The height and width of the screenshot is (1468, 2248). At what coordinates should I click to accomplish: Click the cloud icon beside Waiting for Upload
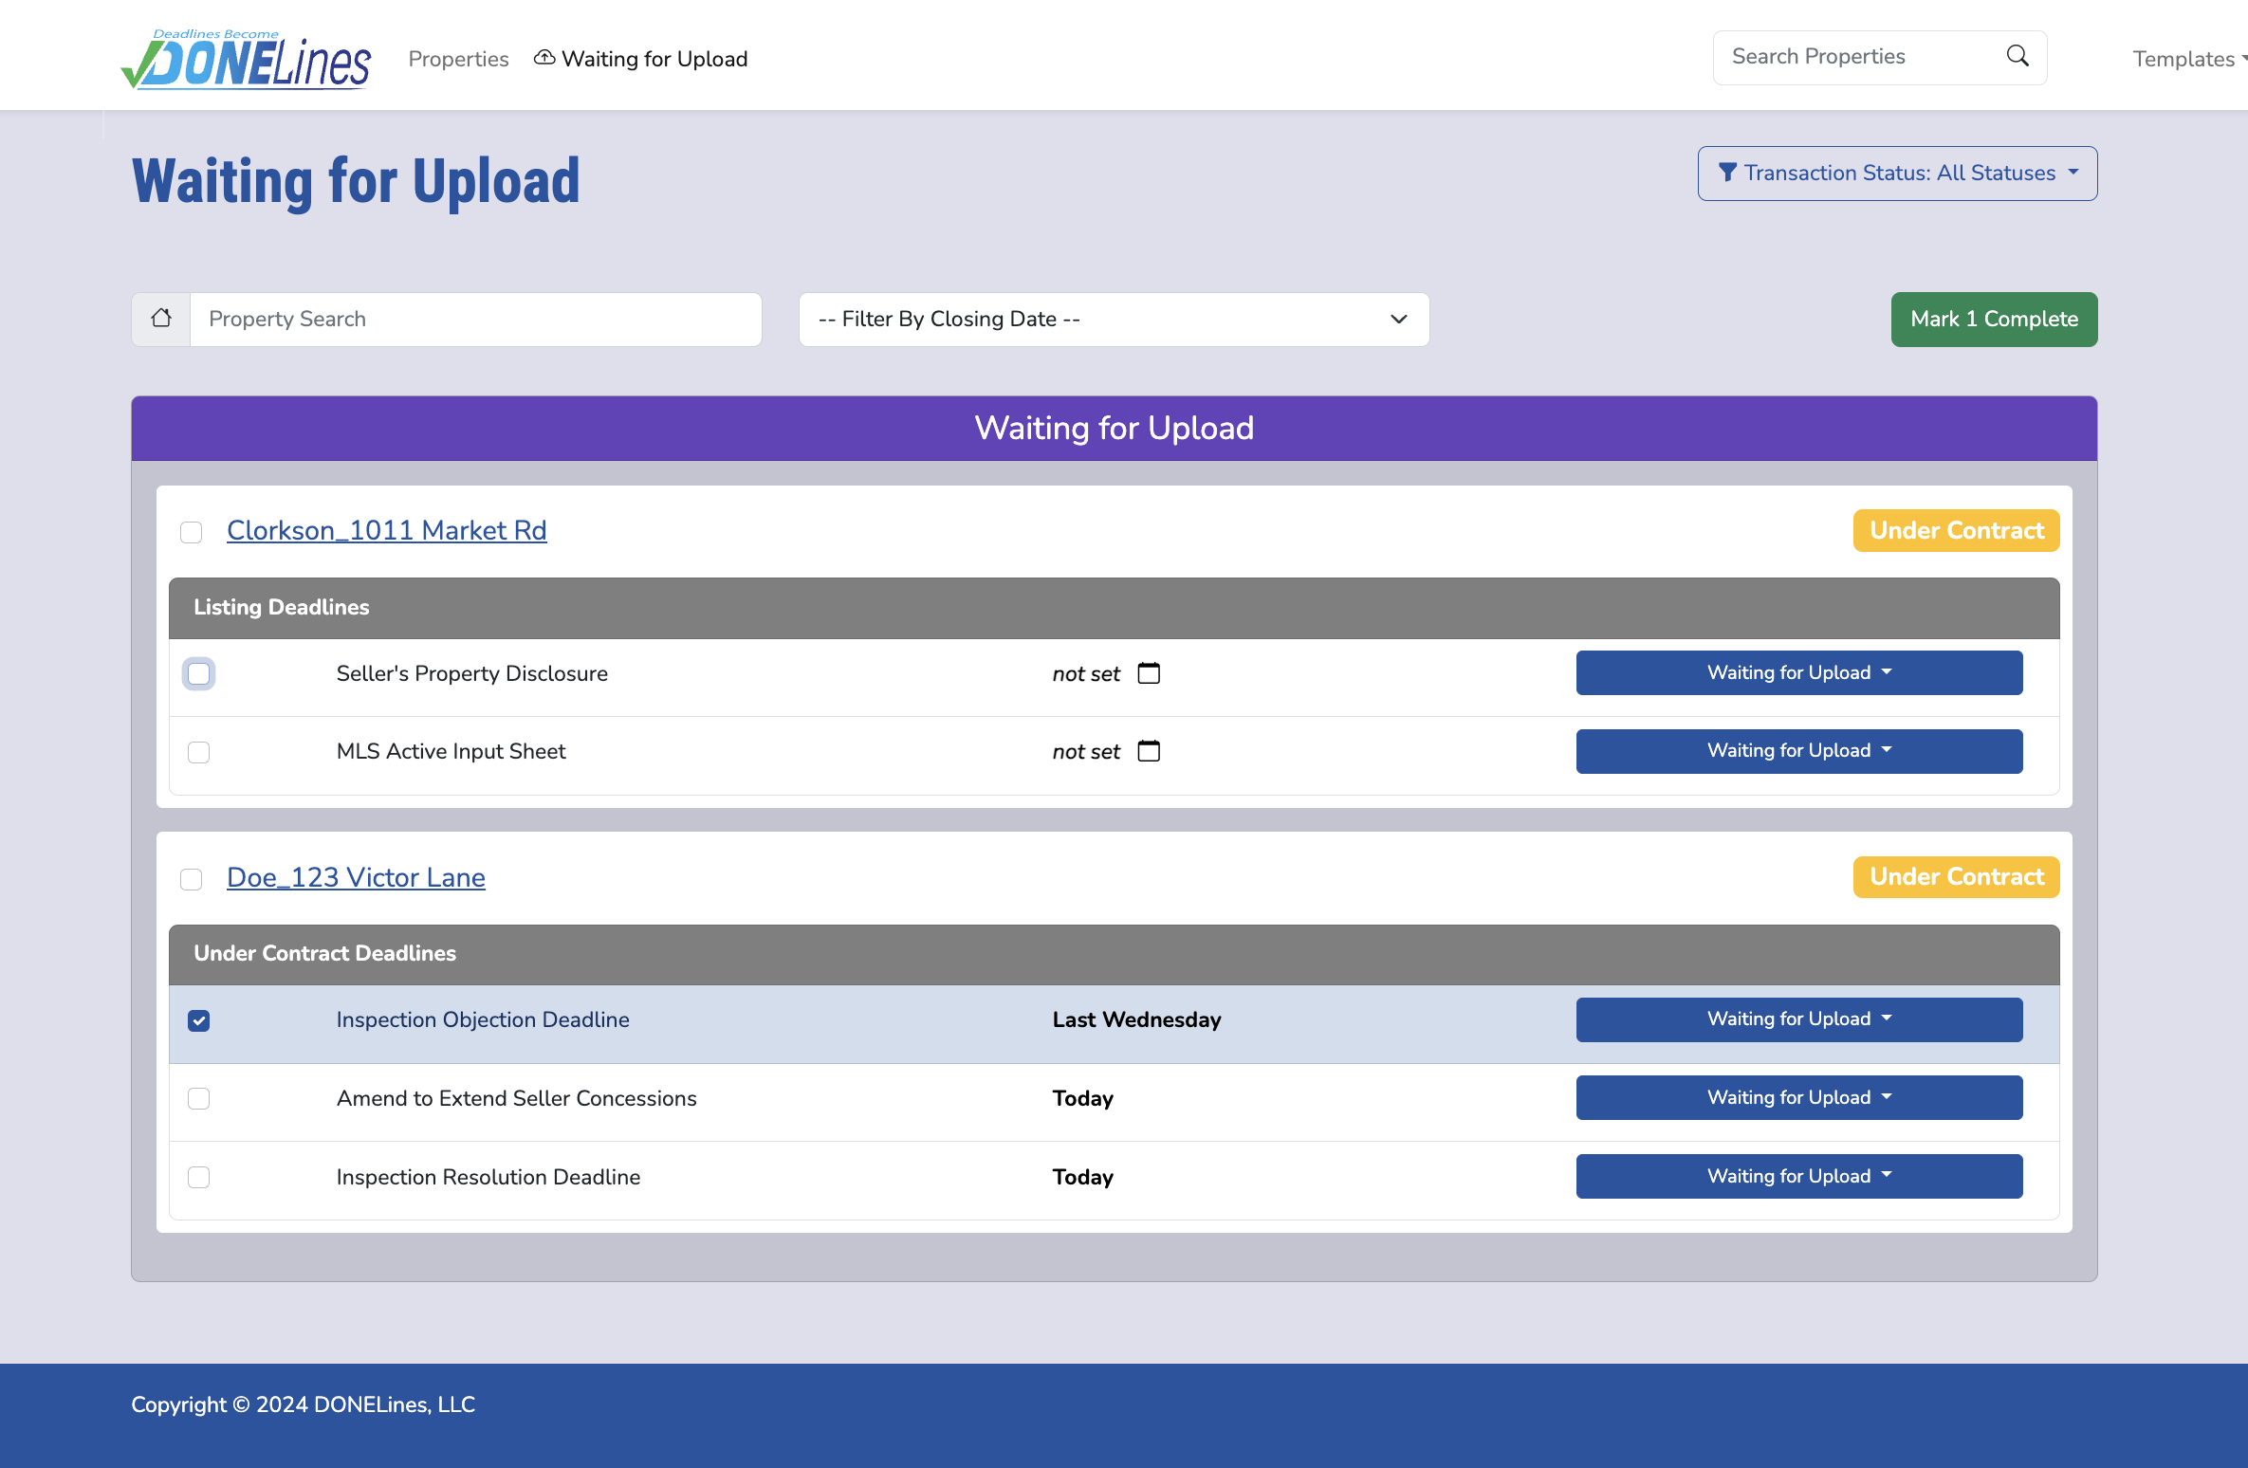click(x=544, y=58)
